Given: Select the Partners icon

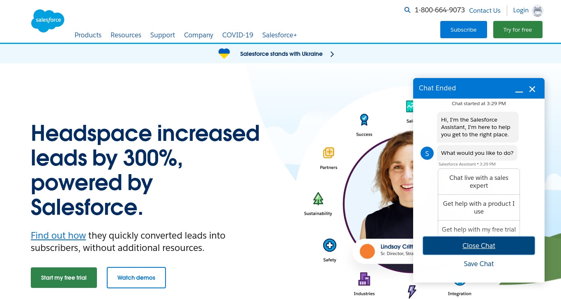Looking at the screenshot, I should coord(329,153).
